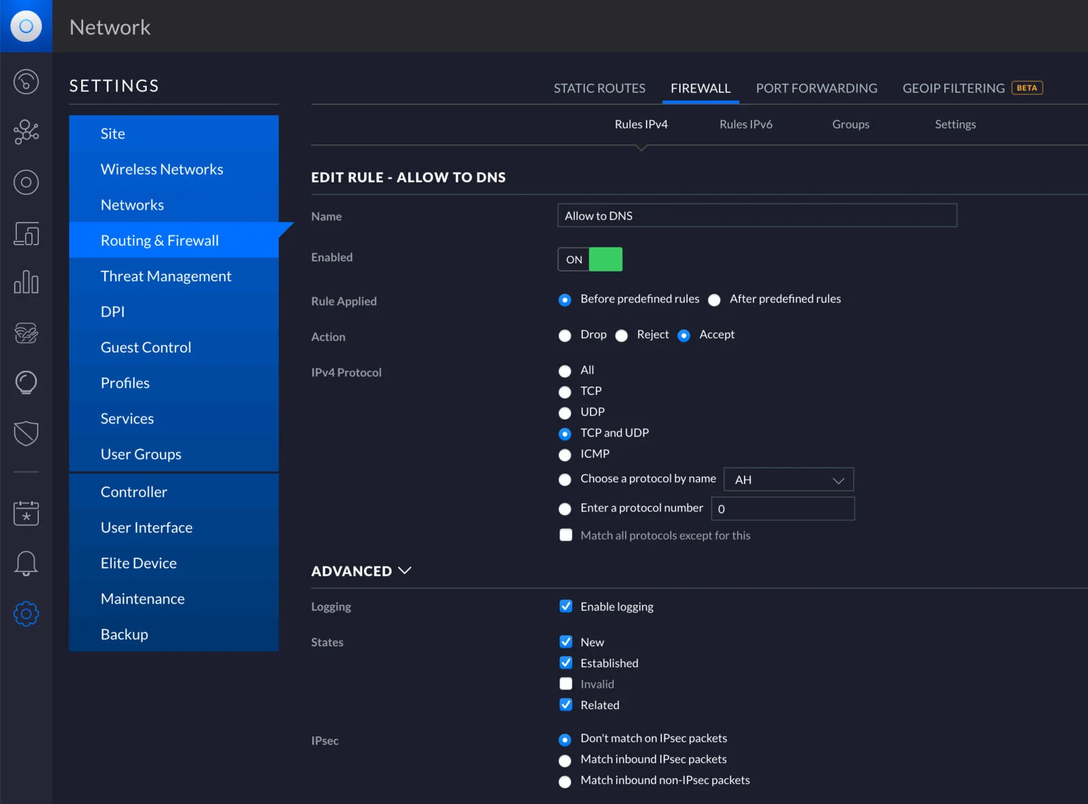Open the protocol name dropdown showing AH
Screen dimensions: 1088x804
click(787, 479)
